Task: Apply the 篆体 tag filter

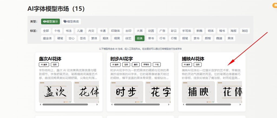Action: (94, 38)
